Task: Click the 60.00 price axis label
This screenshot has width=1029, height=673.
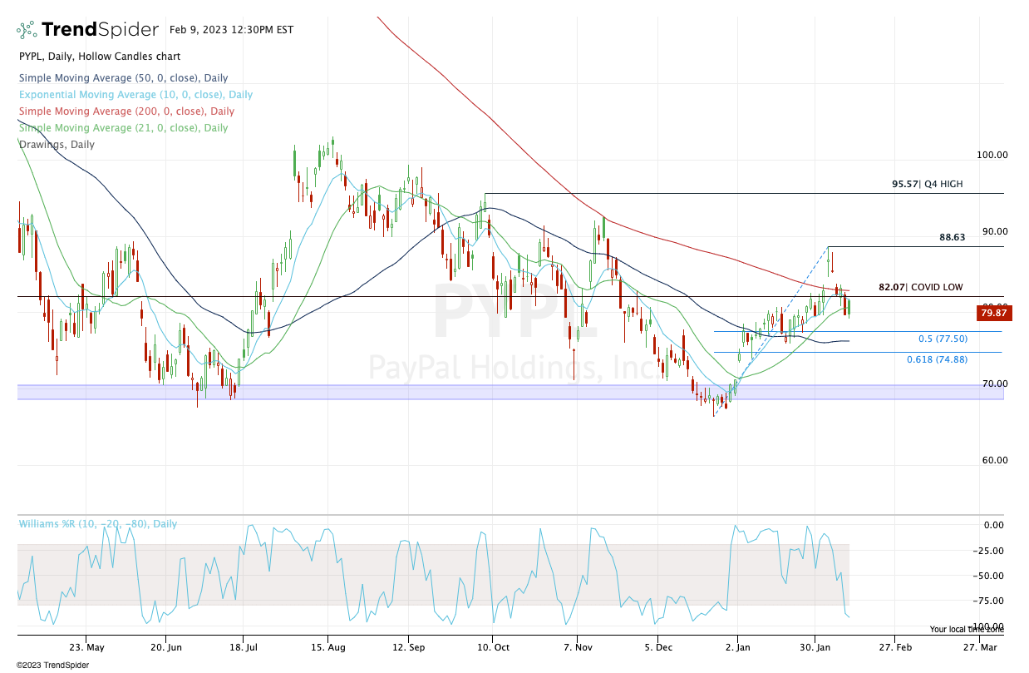Action: tap(995, 460)
